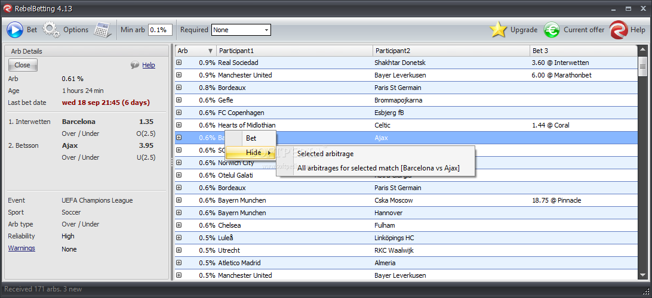Sort by the Arb column header
The height and width of the screenshot is (298, 652).
pos(195,51)
